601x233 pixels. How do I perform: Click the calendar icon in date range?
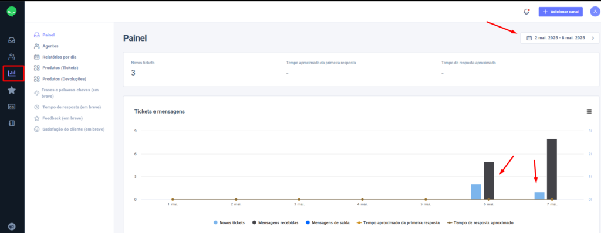529,38
